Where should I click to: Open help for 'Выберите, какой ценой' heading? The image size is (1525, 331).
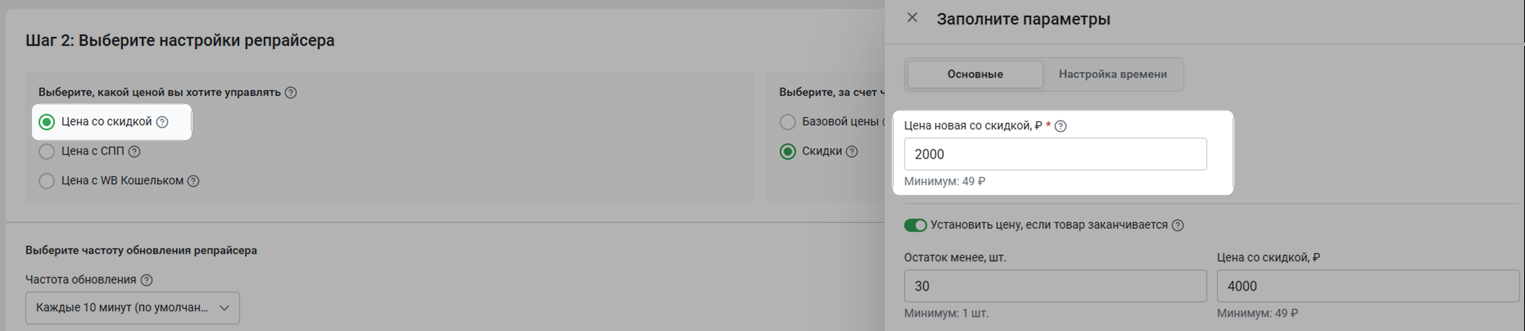pyautogui.click(x=291, y=92)
